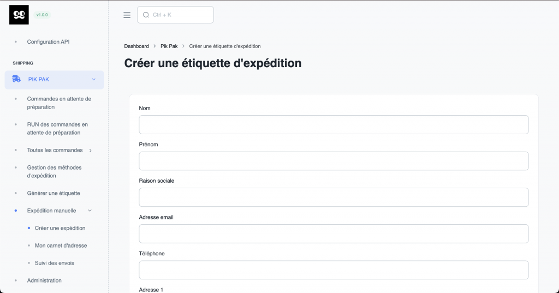The height and width of the screenshot is (293, 559).
Task: Click Pik Pak breadcrumb link
Action: pyautogui.click(x=169, y=46)
